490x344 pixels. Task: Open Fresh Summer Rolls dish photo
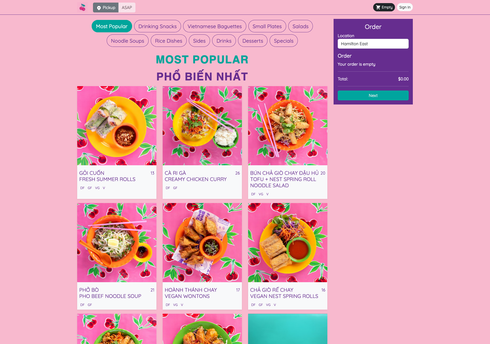[x=117, y=126]
